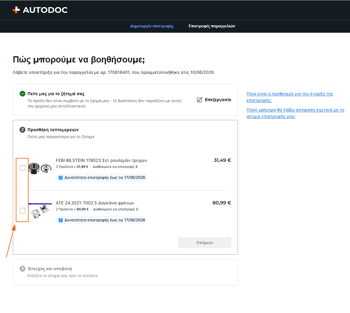The height and width of the screenshot is (313, 350).
Task: Click the Πείτε μας για το ζήτημά σας header
Action: [56, 94]
